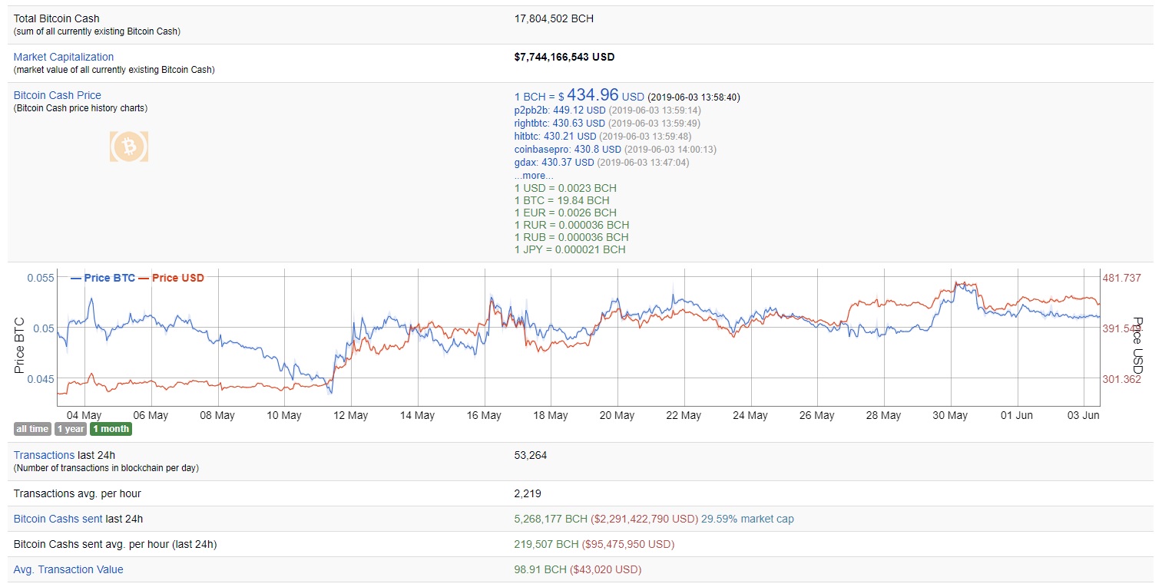Click the 0.055 BTC axis label

(x=41, y=278)
